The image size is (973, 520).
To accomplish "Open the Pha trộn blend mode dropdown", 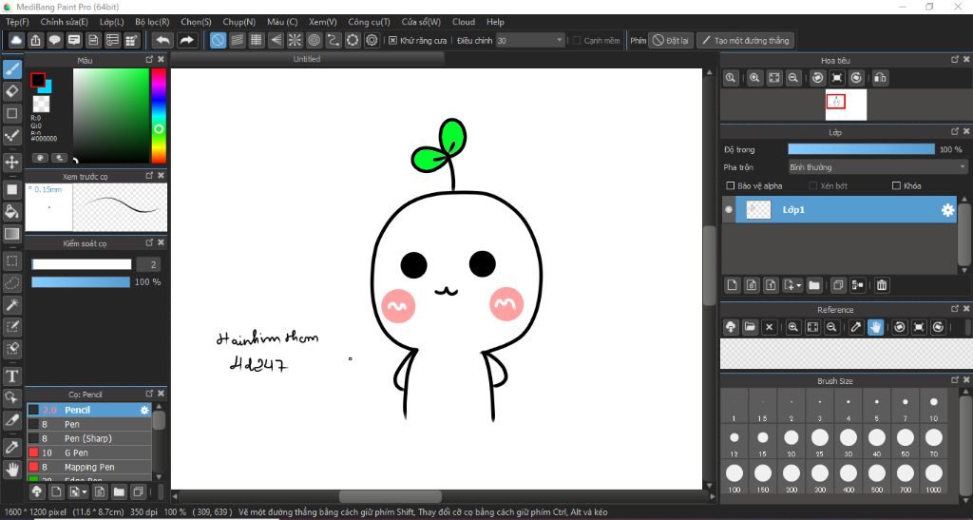I will tap(878, 166).
